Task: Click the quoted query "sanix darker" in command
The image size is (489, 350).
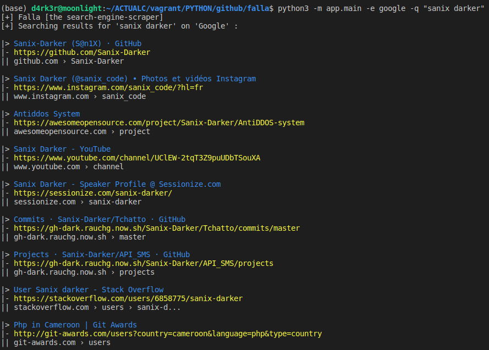Action: 453,8
